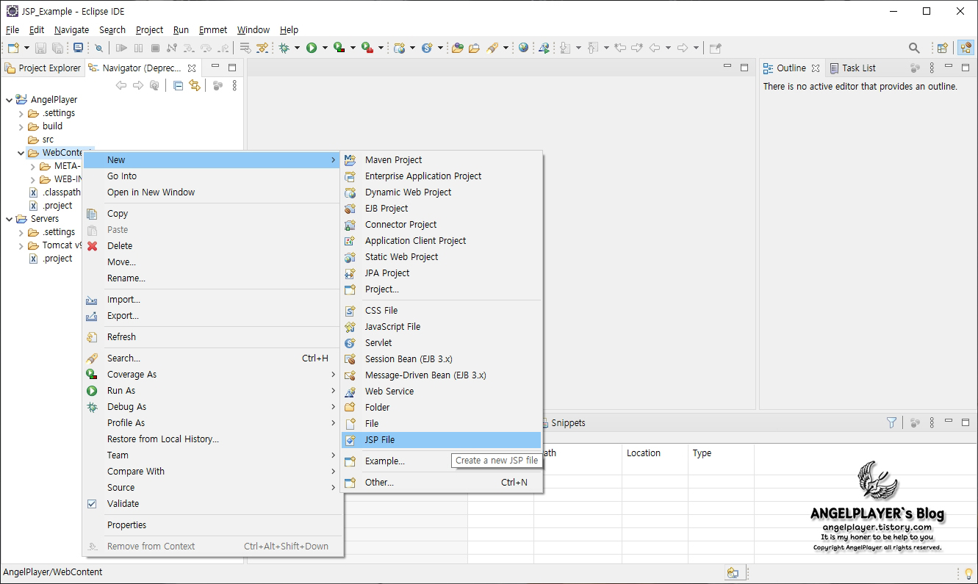
Task: Choose Export... in context menu
Action: (x=213, y=316)
